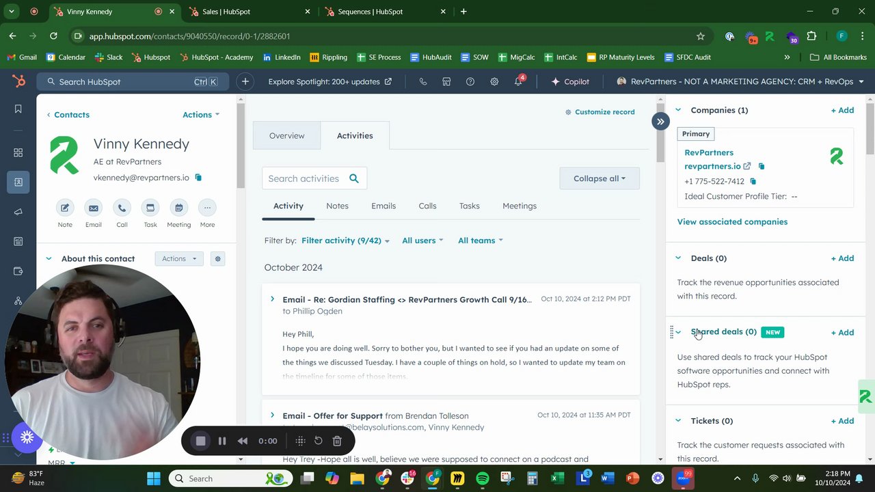
Task: Open HubSpot settings gear icon
Action: [x=494, y=81]
